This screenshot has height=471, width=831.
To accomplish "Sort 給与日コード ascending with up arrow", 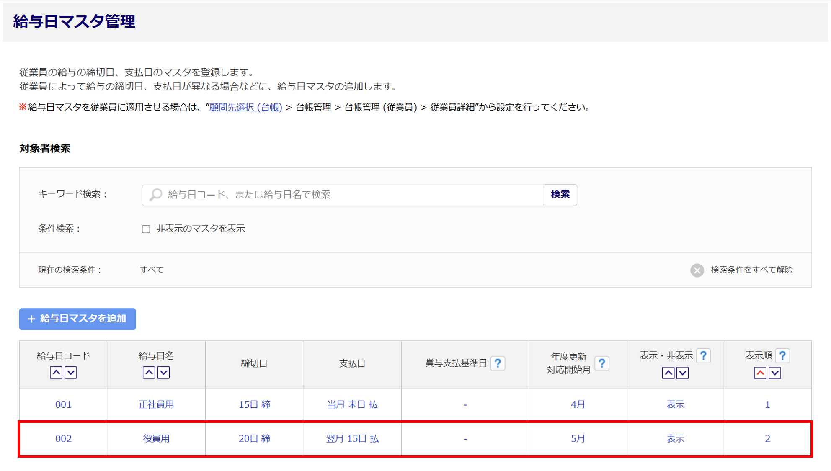I will pyautogui.click(x=56, y=372).
